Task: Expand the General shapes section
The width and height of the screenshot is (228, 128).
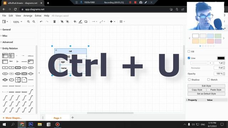Action: click(x=6, y=30)
